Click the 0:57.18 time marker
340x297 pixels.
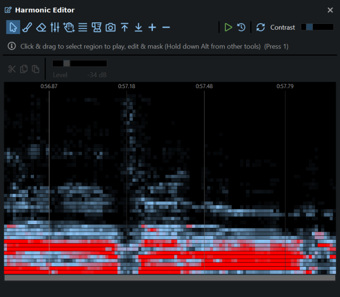pos(126,86)
